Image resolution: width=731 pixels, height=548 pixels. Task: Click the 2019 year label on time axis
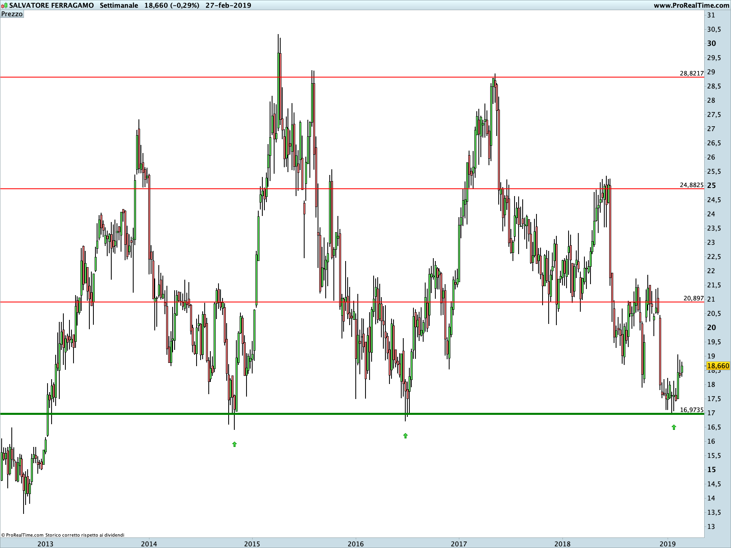667,544
